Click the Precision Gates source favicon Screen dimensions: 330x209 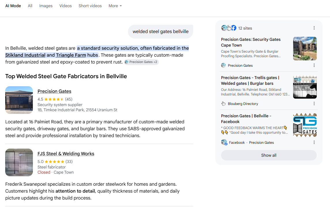224,66
